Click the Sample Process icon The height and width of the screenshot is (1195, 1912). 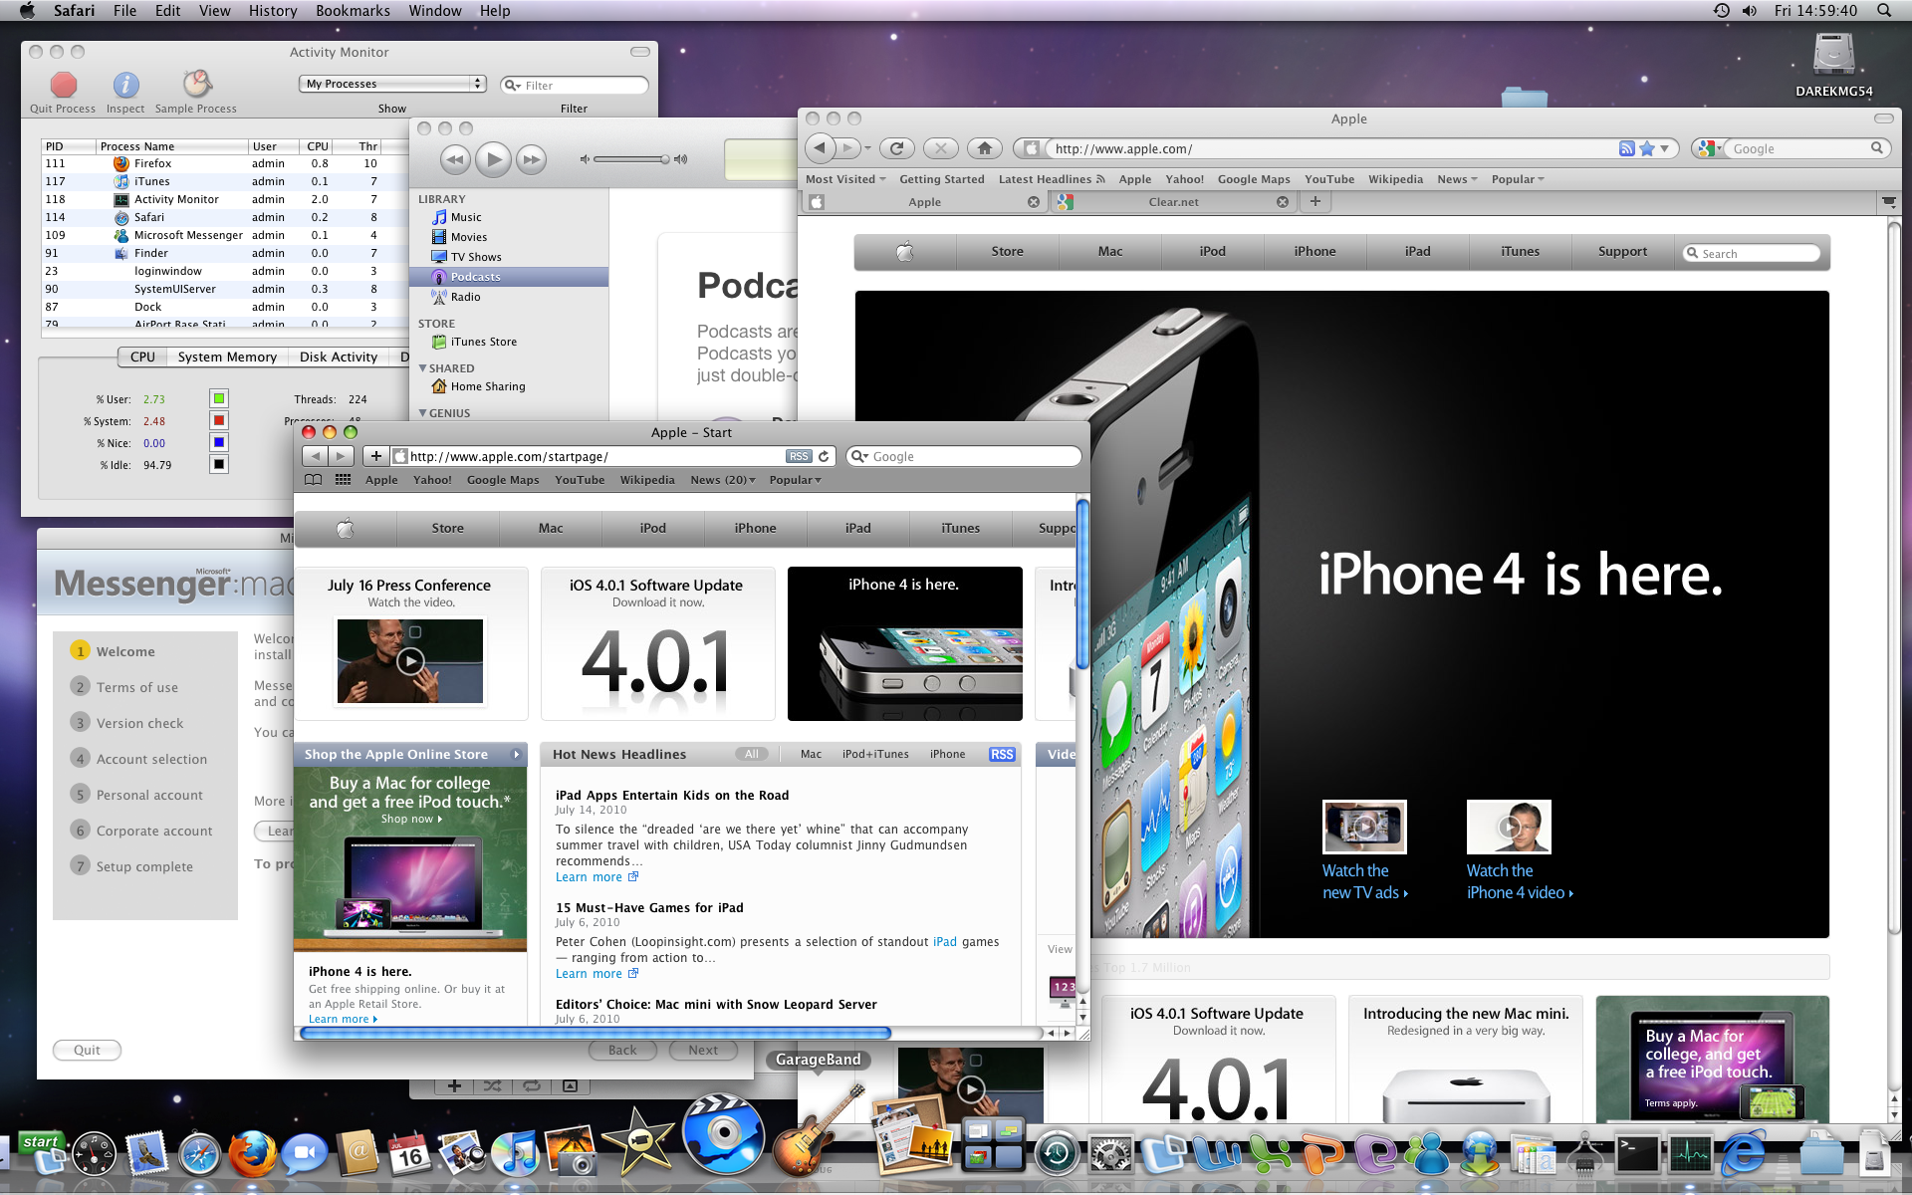point(196,85)
